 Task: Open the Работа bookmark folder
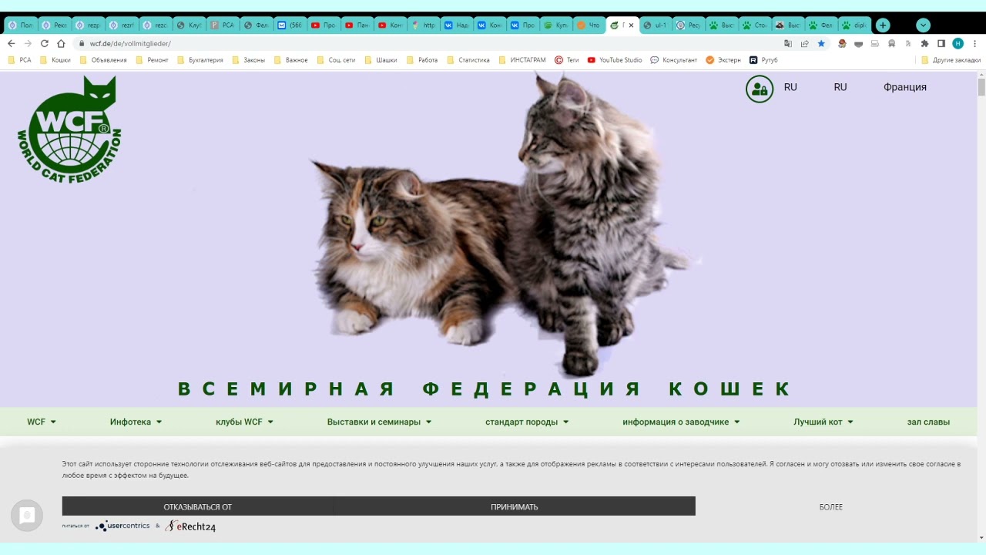pos(422,60)
